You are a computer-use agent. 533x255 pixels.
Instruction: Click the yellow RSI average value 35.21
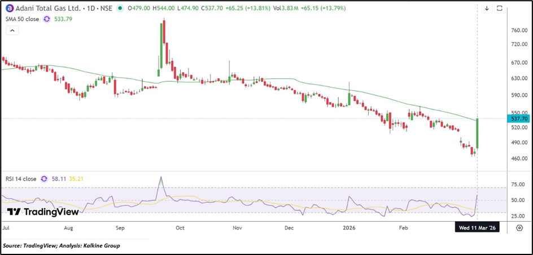(x=76, y=179)
